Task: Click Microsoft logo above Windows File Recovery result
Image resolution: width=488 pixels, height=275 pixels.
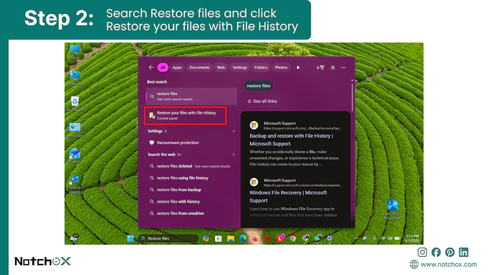Action: (254, 182)
